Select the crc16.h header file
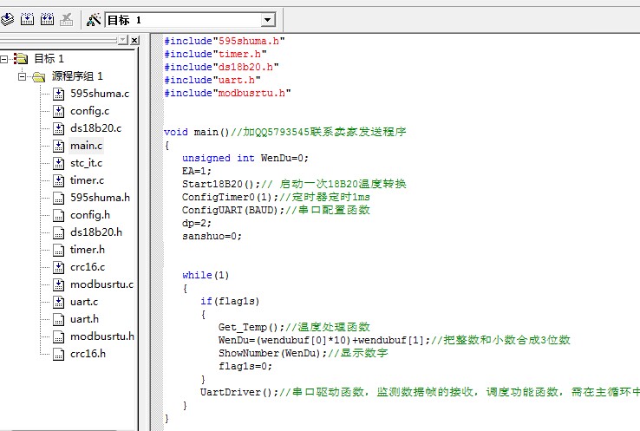The width and height of the screenshot is (640, 431). pos(88,354)
